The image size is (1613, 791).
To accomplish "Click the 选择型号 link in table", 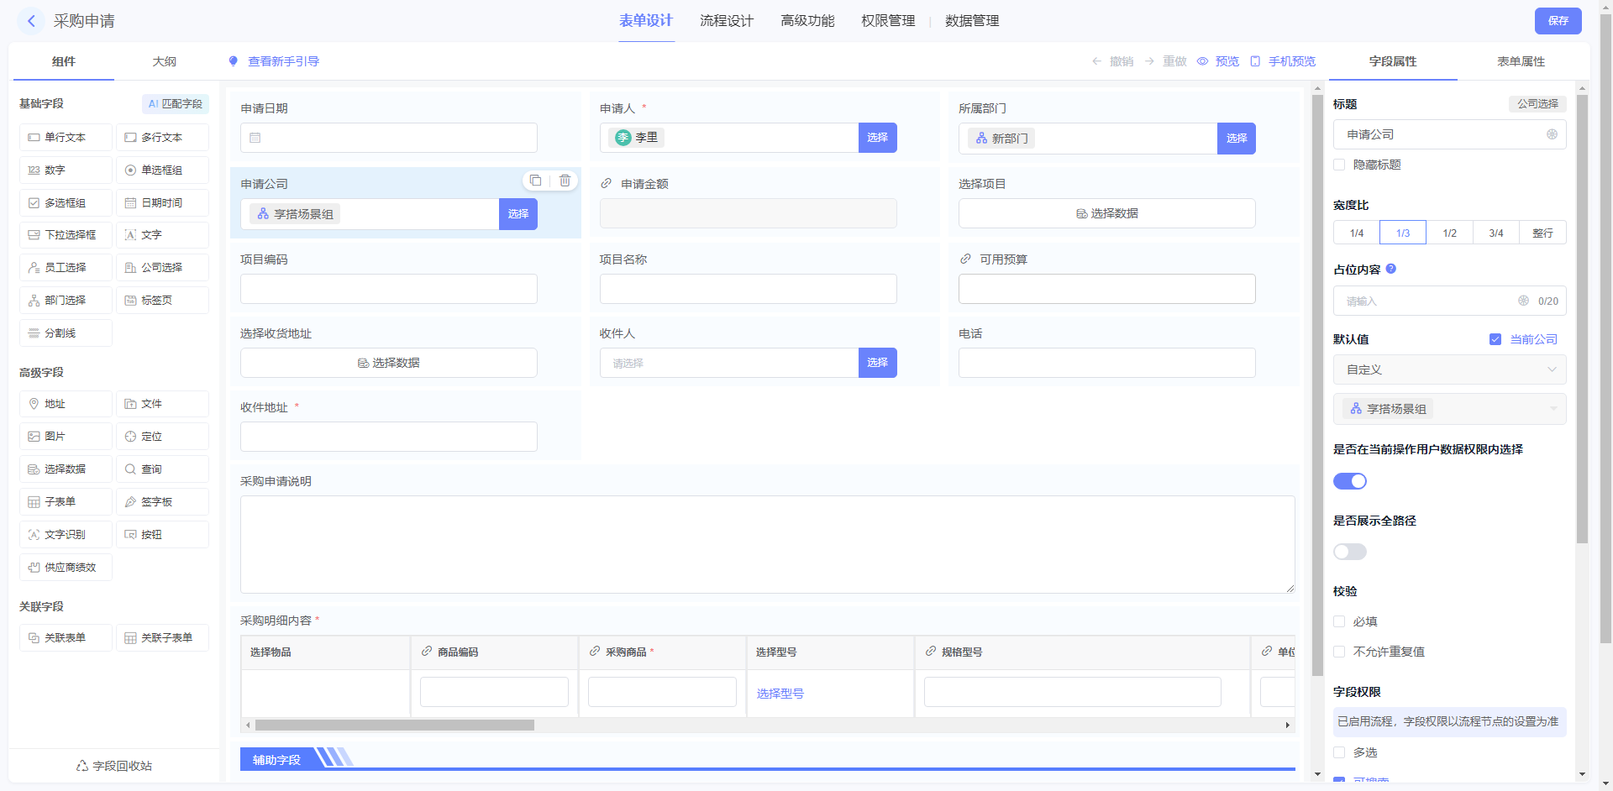I will click(780, 694).
